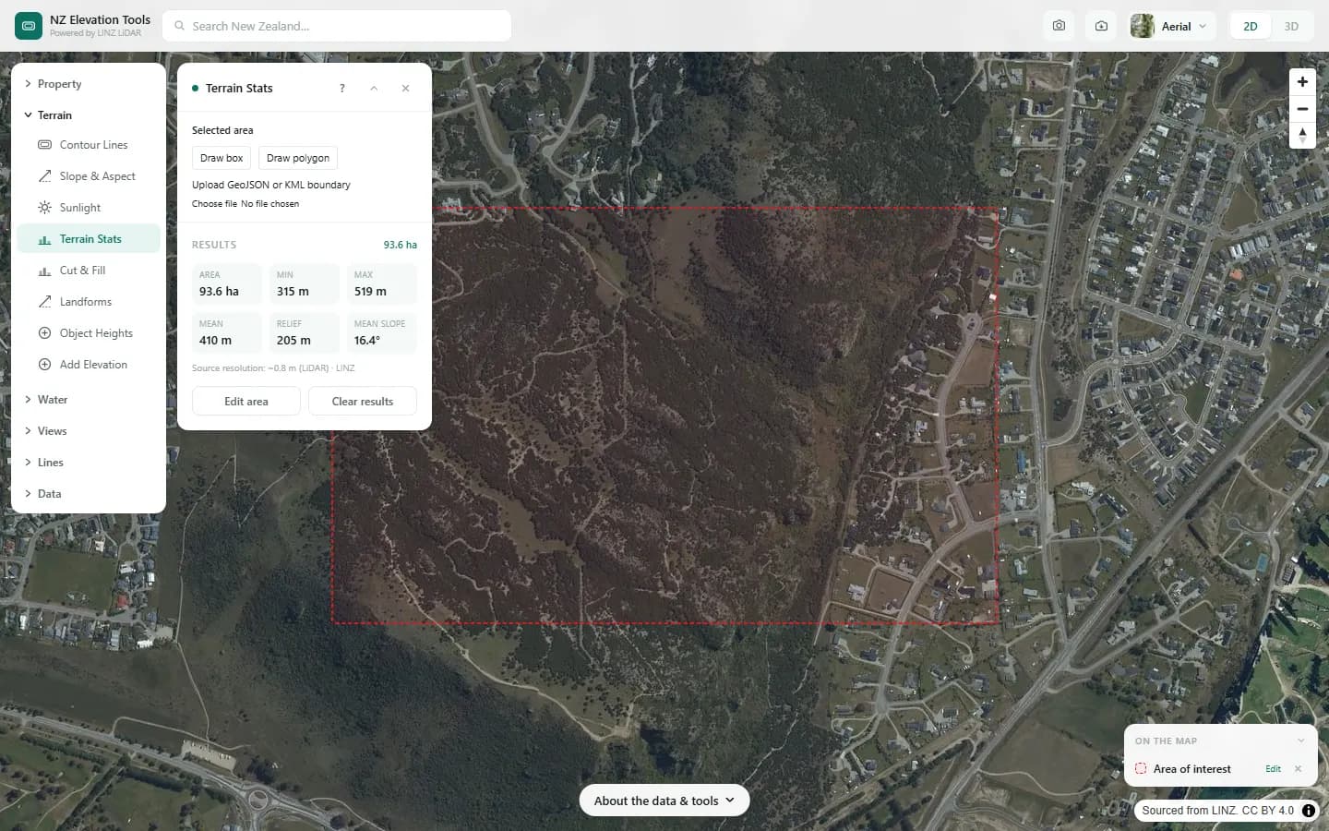Collapse the Terrain Stats panel
This screenshot has width=1329, height=831.
pos(374,89)
